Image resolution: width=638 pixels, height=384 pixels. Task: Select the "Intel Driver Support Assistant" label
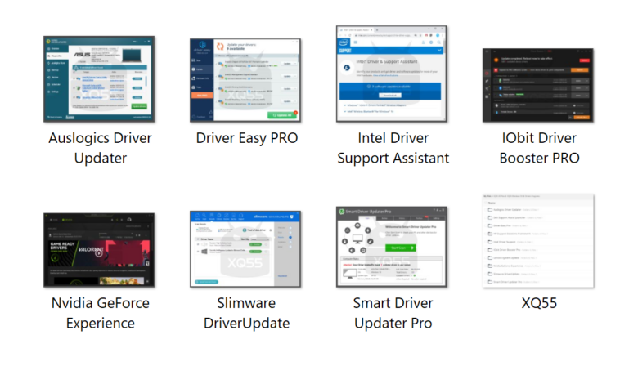393,148
